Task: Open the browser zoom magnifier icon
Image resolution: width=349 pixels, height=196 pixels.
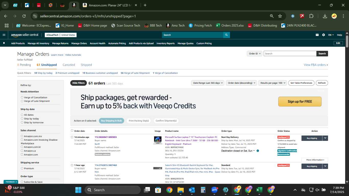Action: click(x=272, y=16)
